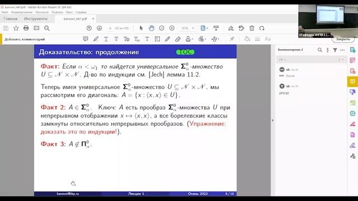The width and height of the screenshot is (358, 201).
Task: Search comments with magnifier icon
Action: point(320,50)
